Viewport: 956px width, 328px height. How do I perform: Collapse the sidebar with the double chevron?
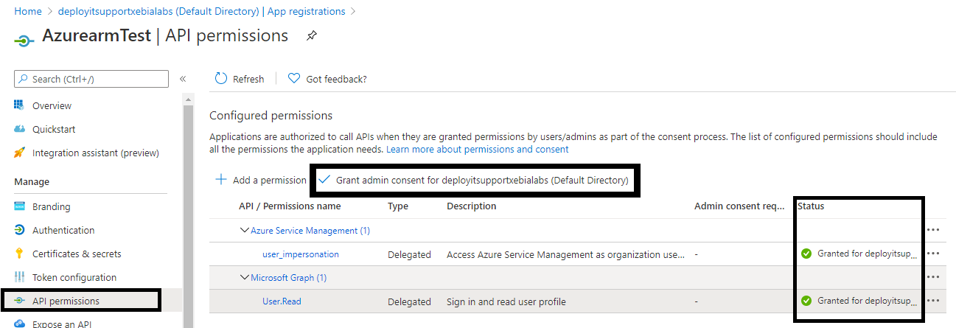pyautogui.click(x=183, y=79)
